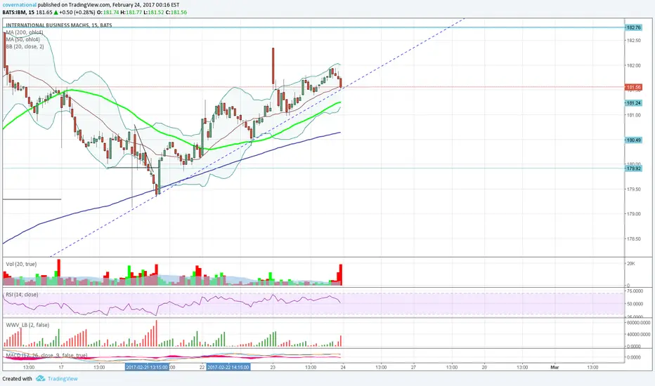Click the 40000.0000 WWV axis label
655x386 pixels.
[639, 334]
